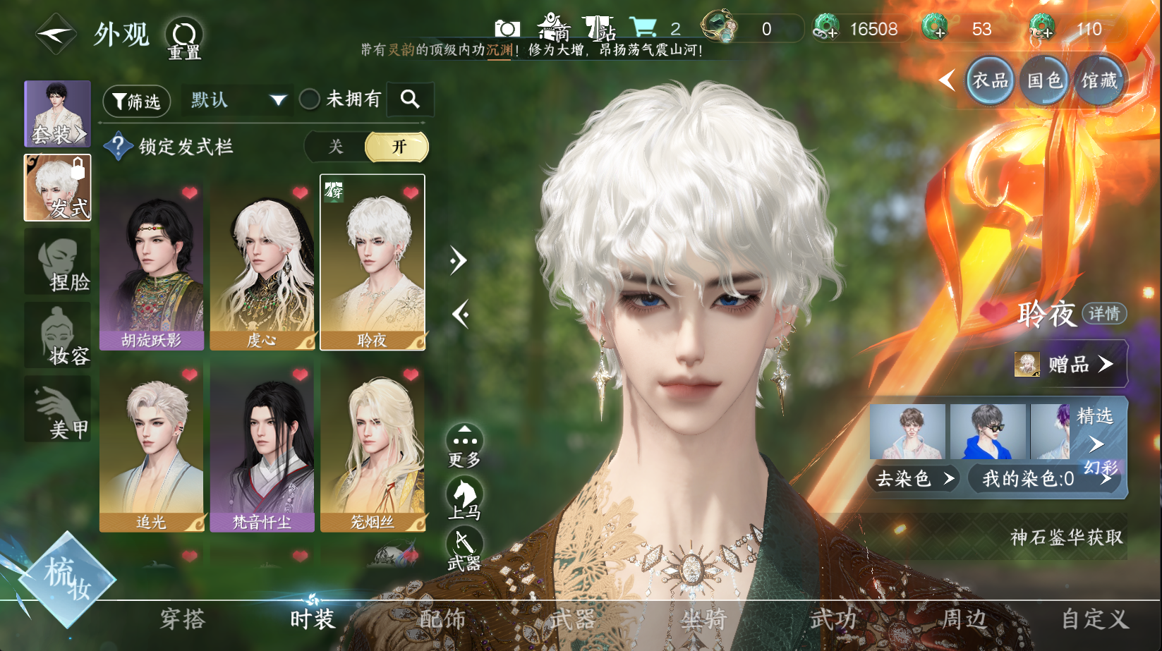
Task: Enable the 未拥有 radio filter
Action: tap(310, 99)
